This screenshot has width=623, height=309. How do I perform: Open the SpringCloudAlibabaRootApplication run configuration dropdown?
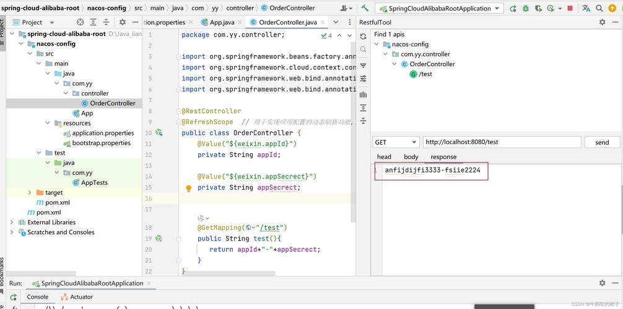(440, 8)
